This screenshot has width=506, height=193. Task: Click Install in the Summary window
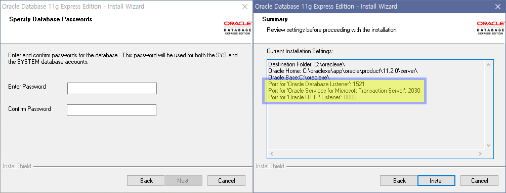point(436,181)
